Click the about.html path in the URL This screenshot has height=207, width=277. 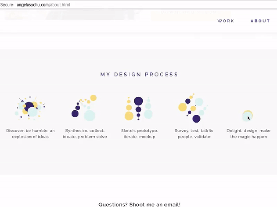(60, 5)
